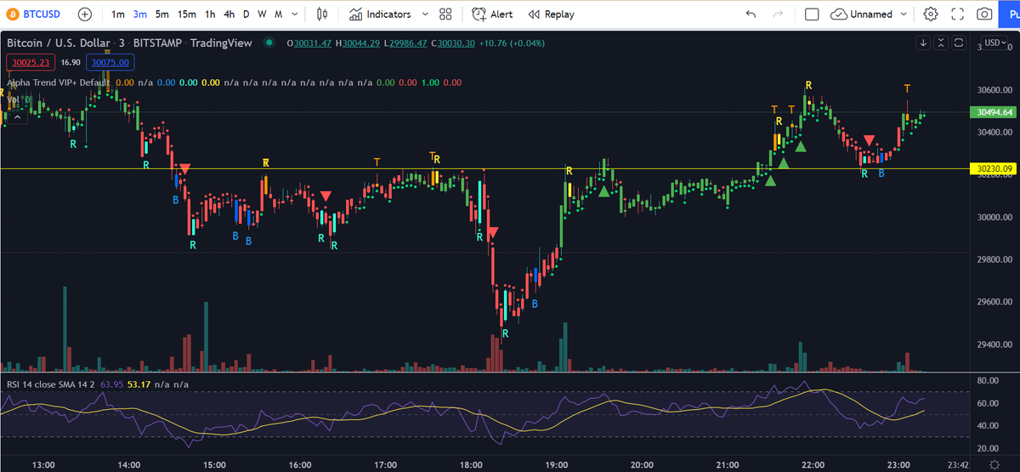Image resolution: width=1020 pixels, height=472 pixels.
Task: Select the RSI 14 close SMA legend
Action: tap(51, 384)
